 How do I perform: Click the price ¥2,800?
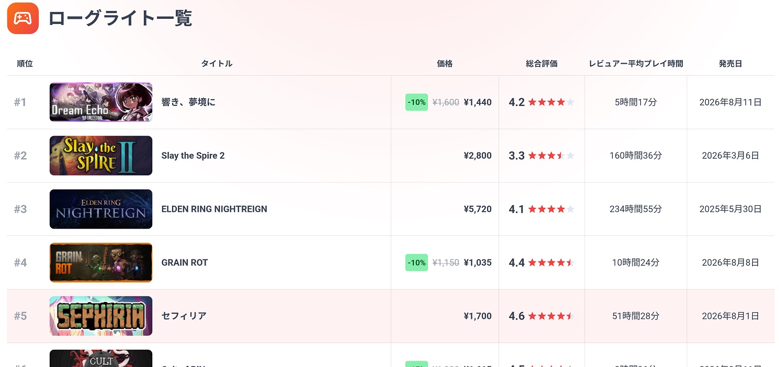(x=478, y=156)
